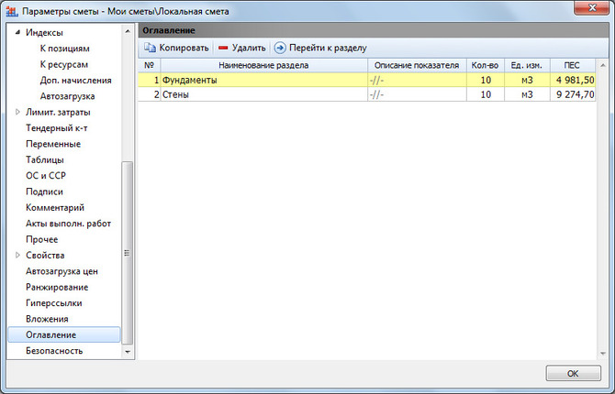Click row number 2 cell
Screen dimensions: 615x394
[150, 94]
